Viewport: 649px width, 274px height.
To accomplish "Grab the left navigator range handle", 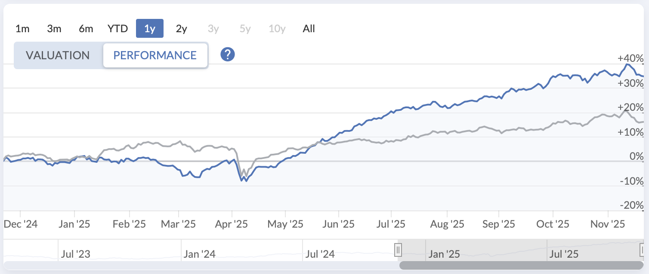I will point(398,250).
